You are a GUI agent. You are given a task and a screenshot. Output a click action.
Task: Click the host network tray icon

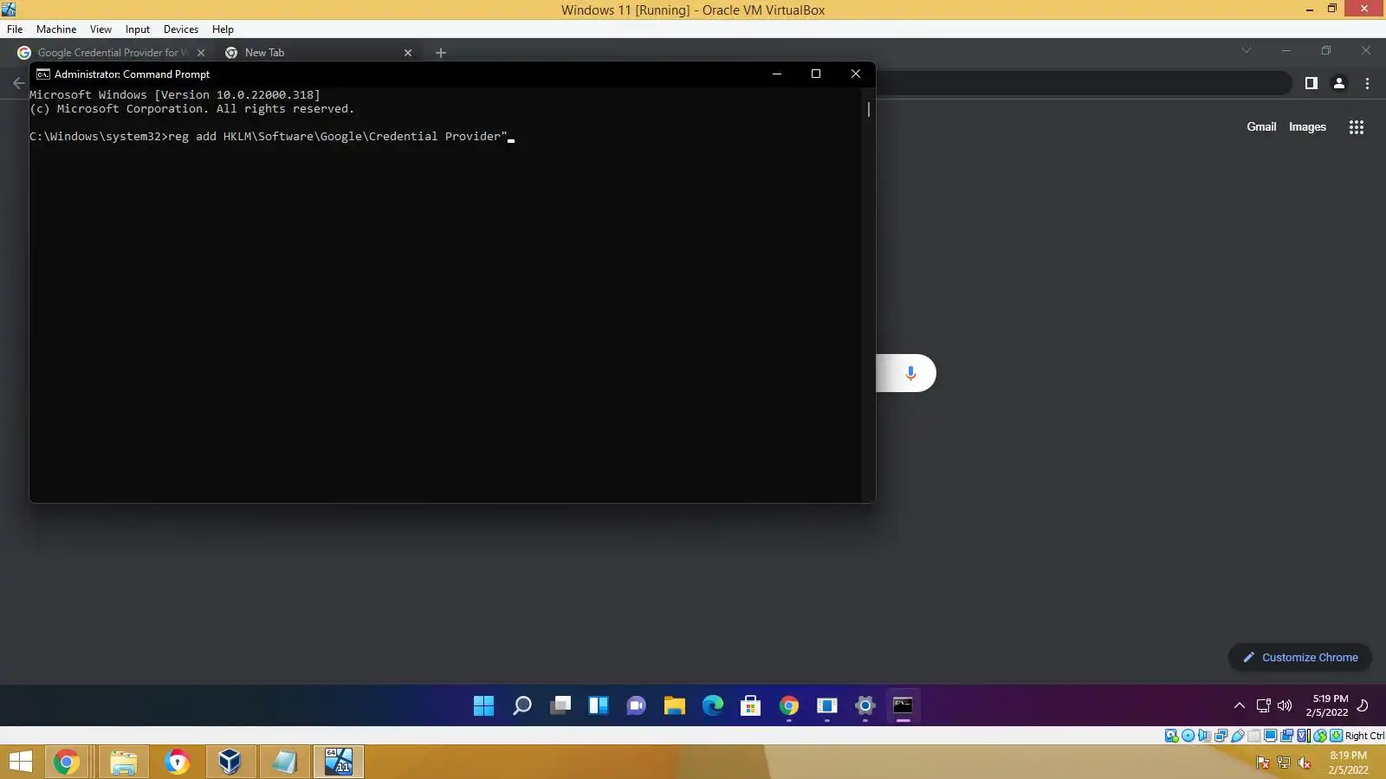[x=1284, y=763]
